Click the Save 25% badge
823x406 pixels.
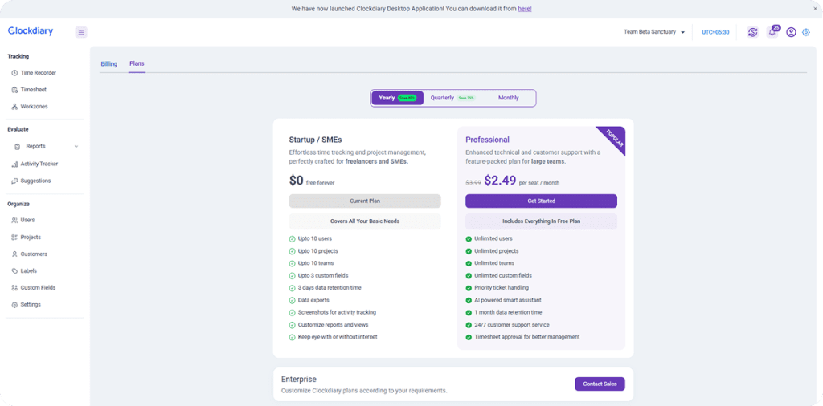coord(466,98)
